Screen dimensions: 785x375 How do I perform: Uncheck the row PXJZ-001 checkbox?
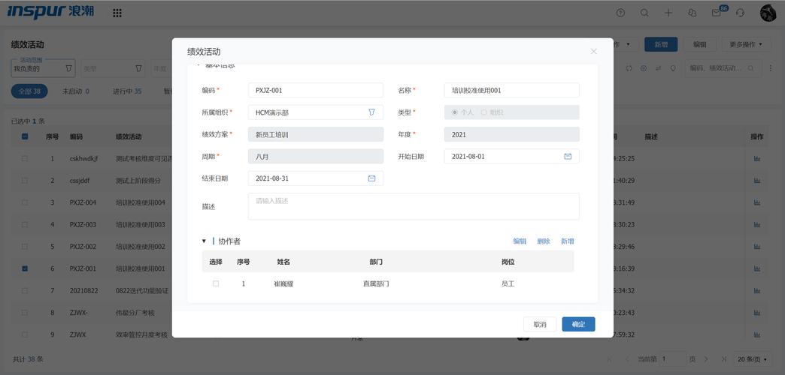(x=25, y=268)
